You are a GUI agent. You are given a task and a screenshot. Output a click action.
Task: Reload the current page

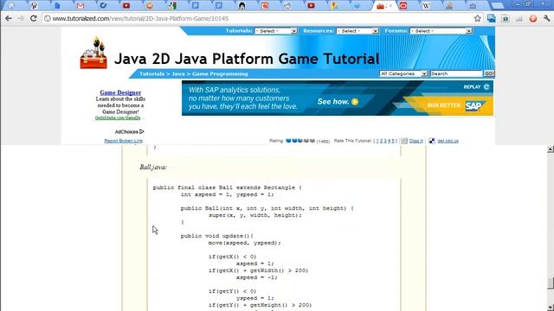[33, 18]
